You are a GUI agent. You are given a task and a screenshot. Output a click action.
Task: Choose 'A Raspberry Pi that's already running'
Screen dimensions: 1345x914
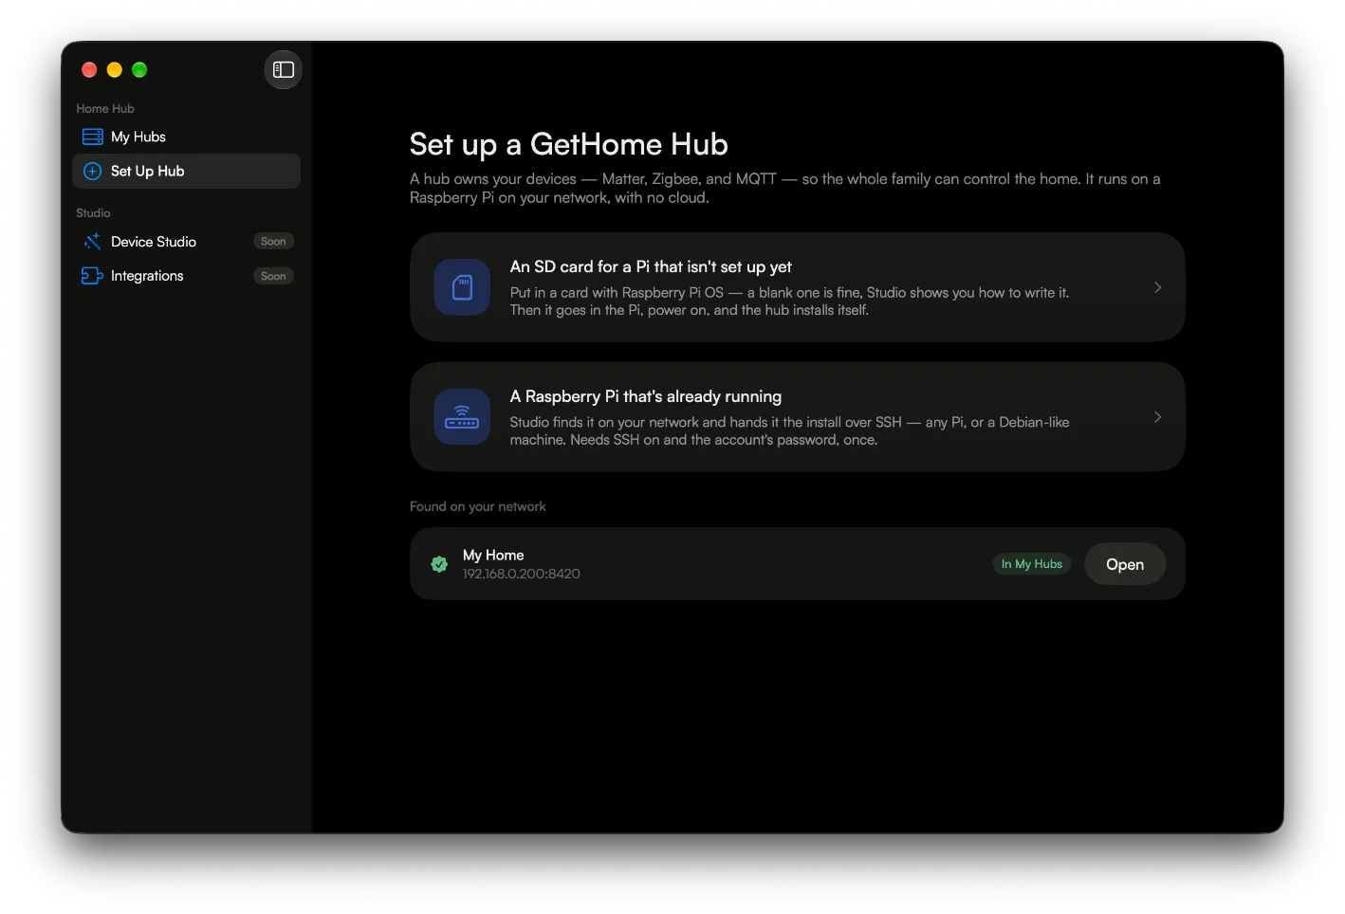click(797, 417)
